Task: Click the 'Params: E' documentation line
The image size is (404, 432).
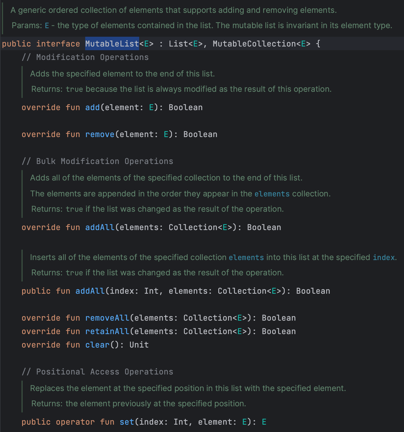Action: pos(202,25)
